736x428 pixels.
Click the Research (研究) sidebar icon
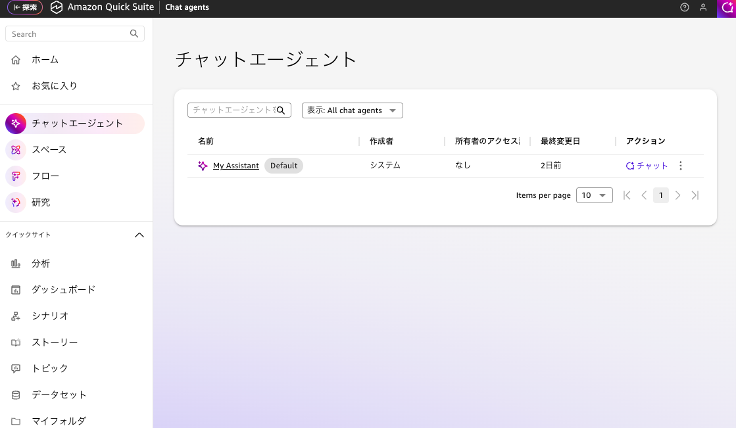[x=16, y=202]
